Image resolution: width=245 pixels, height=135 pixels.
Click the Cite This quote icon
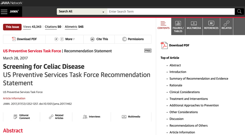click(92, 39)
